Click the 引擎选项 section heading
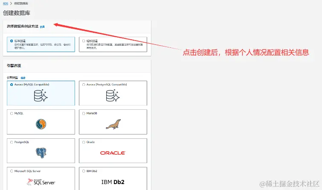Screen dimensions: 322x190 [x=14, y=66]
